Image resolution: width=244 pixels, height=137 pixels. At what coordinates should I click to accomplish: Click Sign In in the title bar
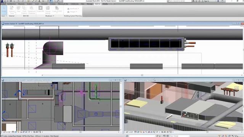(x=206, y=1)
